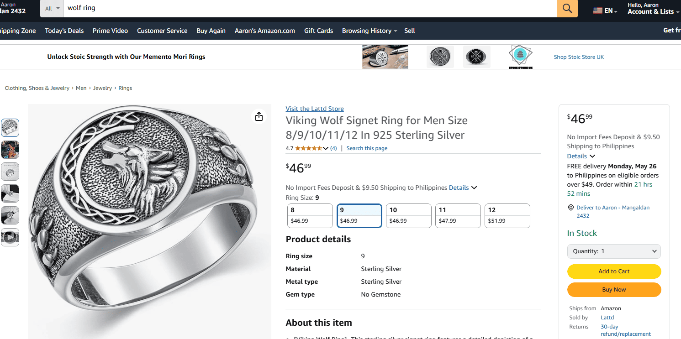681x339 pixels.
Task: Go to Gift Cards menu item
Action: tap(319, 31)
